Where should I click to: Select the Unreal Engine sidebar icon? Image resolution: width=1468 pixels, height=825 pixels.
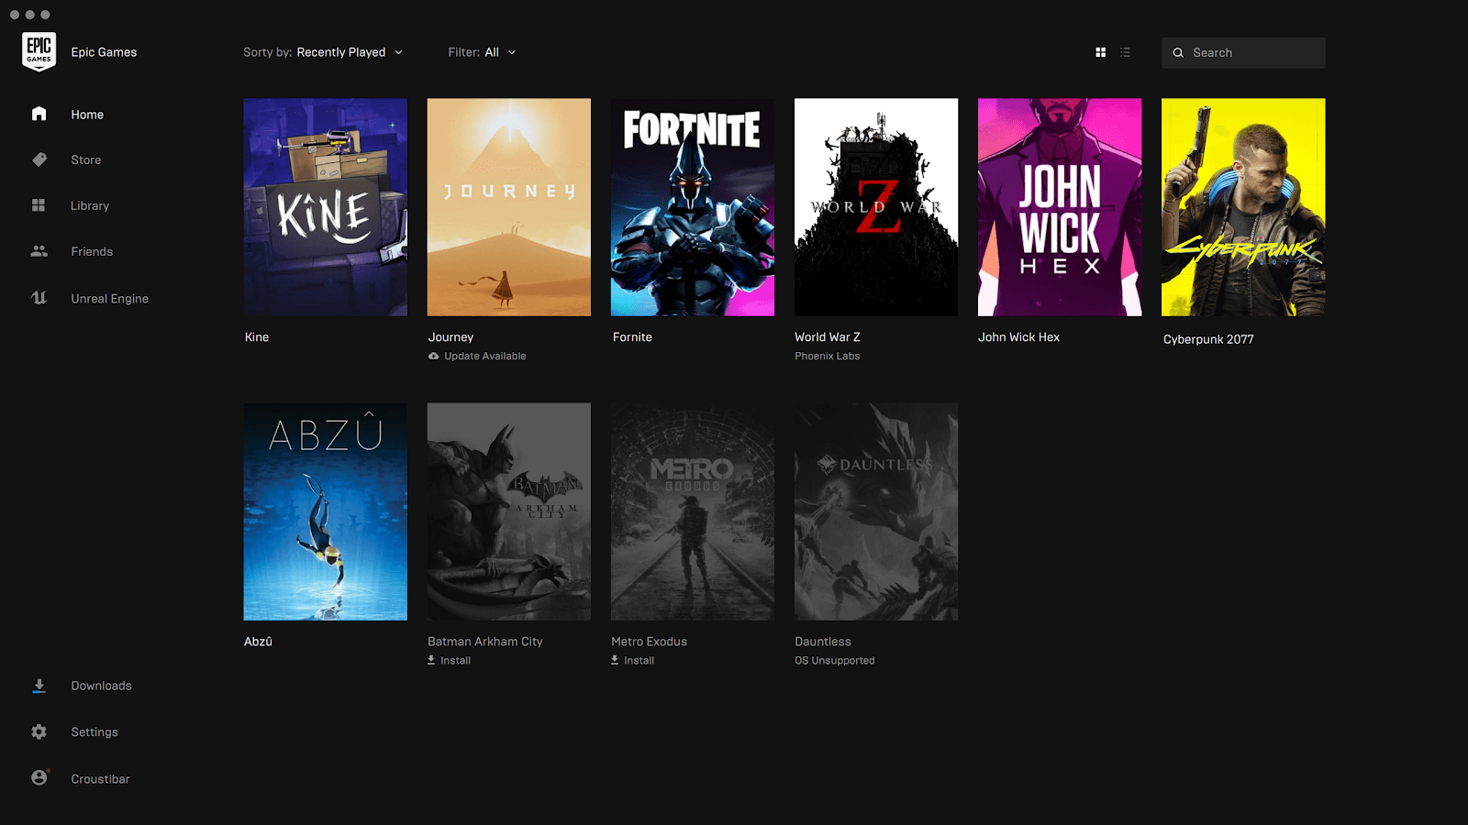point(39,298)
